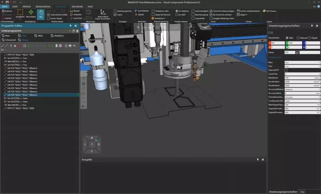
Task: Disable the Traces checkbox
Action: point(115,15)
